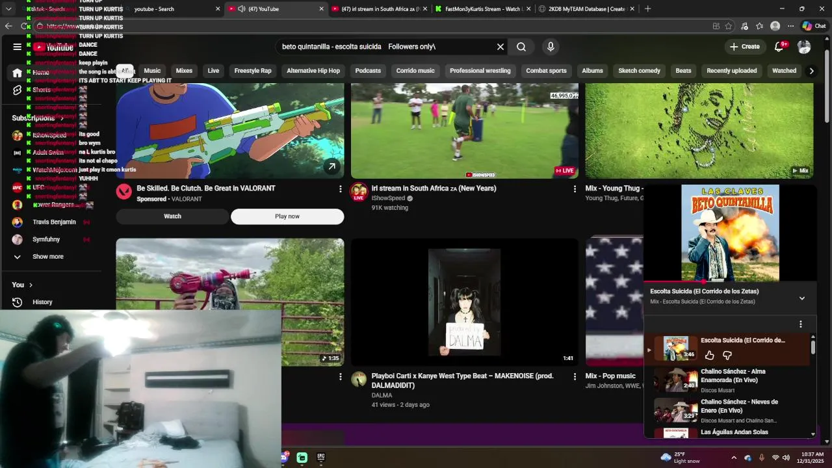The height and width of the screenshot is (468, 832).
Task: Start voice search with the microphone icon
Action: pyautogui.click(x=551, y=47)
